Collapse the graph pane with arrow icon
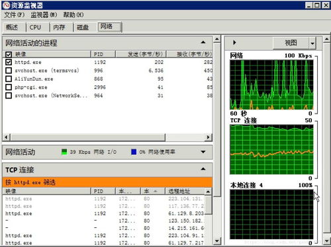Viewport: 331px width, 247px height. click(x=234, y=42)
